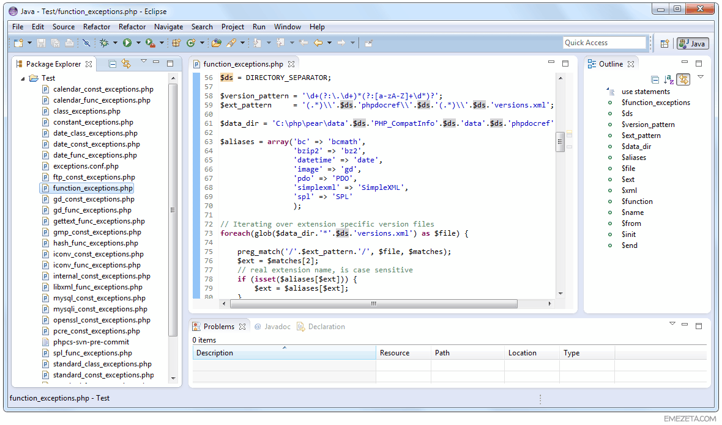
Task: Open the Package Explorer view menu triangle
Action: click(144, 61)
